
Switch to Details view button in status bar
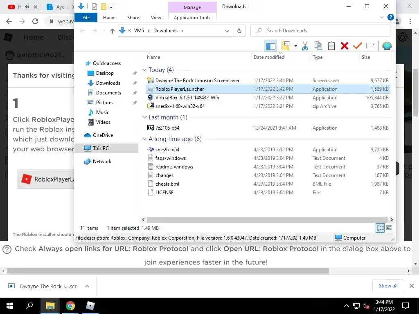pos(380,228)
